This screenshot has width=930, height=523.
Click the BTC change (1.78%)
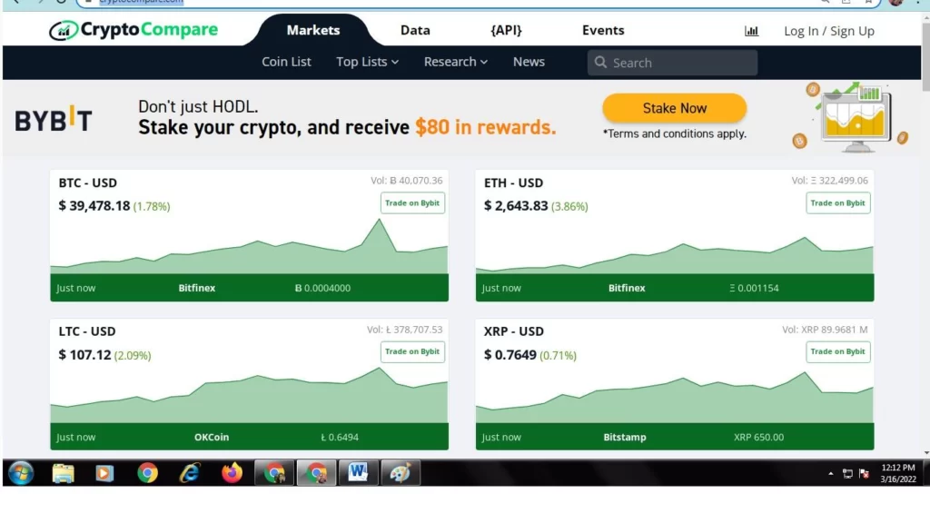point(152,206)
